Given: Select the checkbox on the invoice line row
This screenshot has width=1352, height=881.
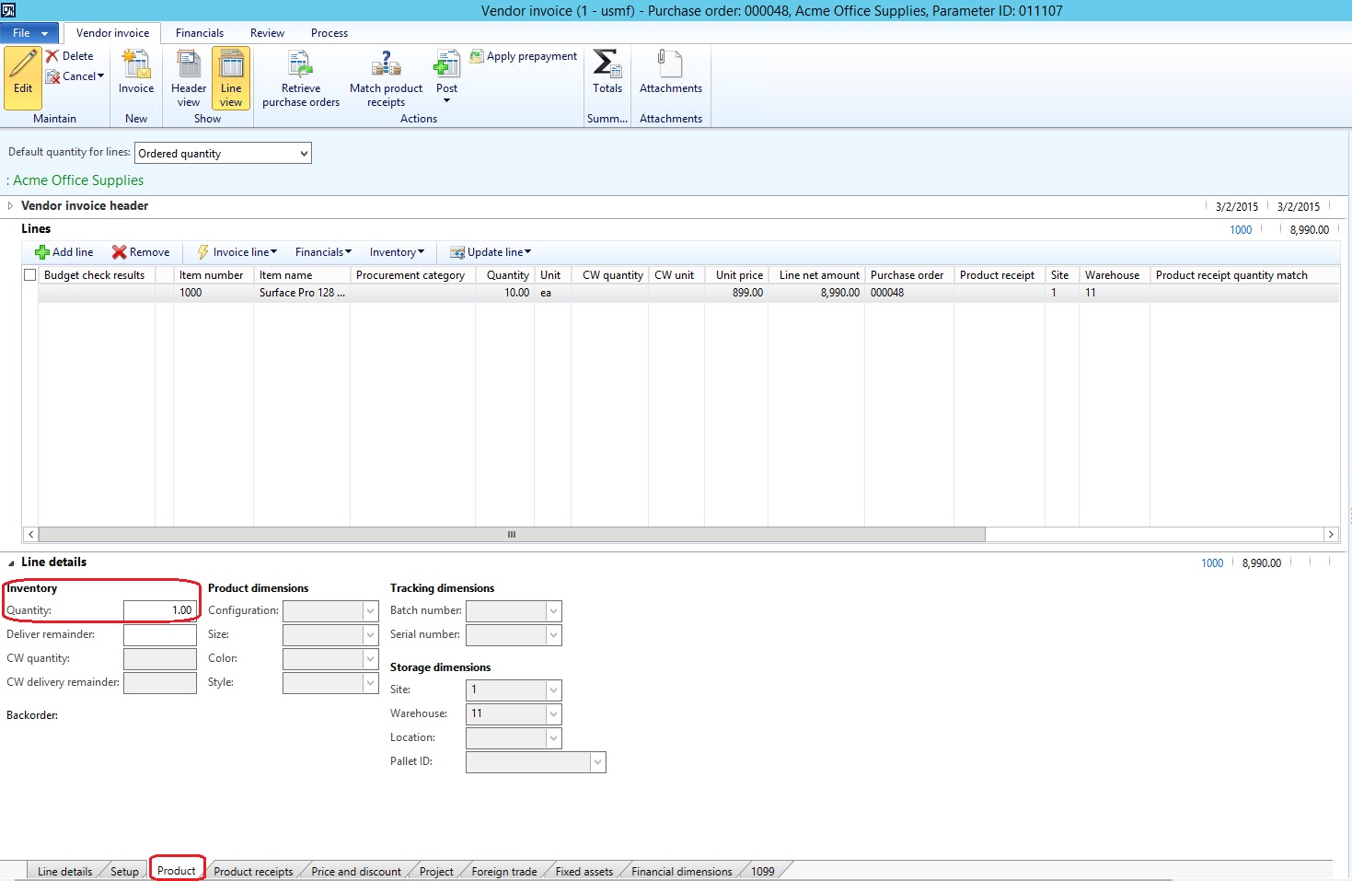Looking at the screenshot, I should pyautogui.click(x=29, y=292).
